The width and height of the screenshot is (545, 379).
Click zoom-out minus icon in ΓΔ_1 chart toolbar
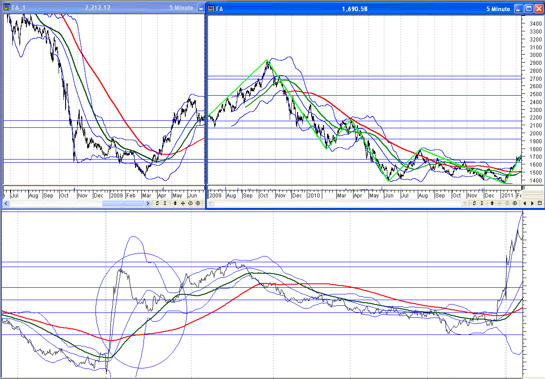coord(190,203)
